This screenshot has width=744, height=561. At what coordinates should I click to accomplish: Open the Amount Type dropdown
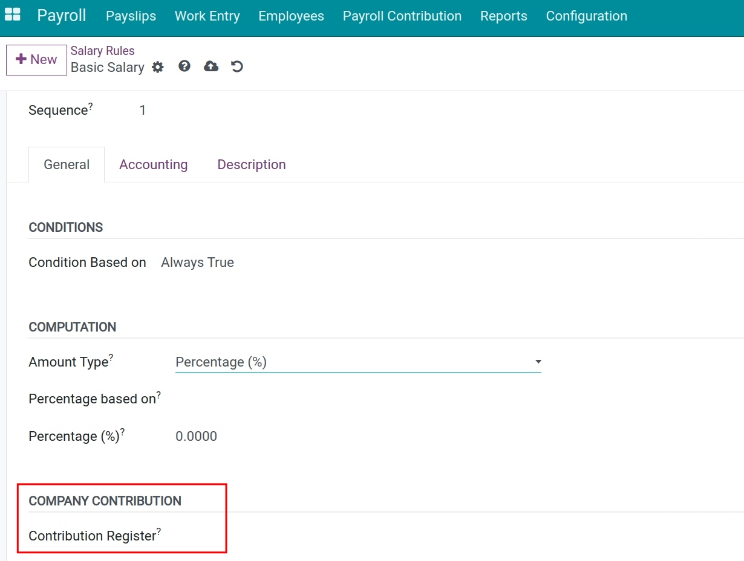(x=537, y=362)
